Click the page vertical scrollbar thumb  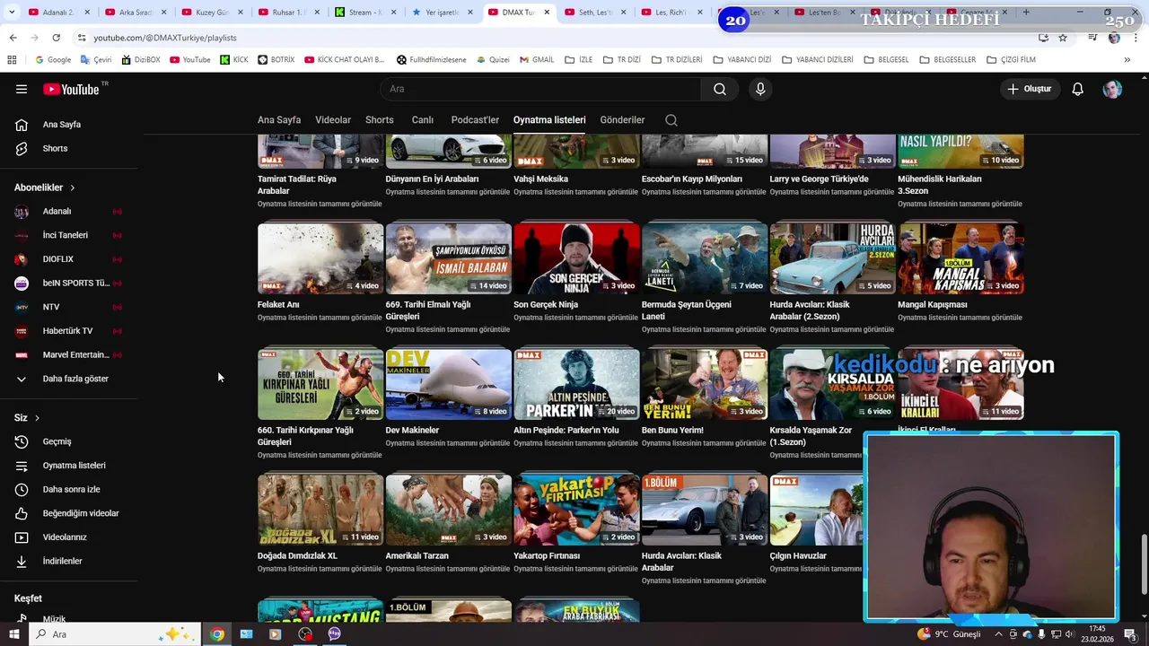click(x=1144, y=563)
